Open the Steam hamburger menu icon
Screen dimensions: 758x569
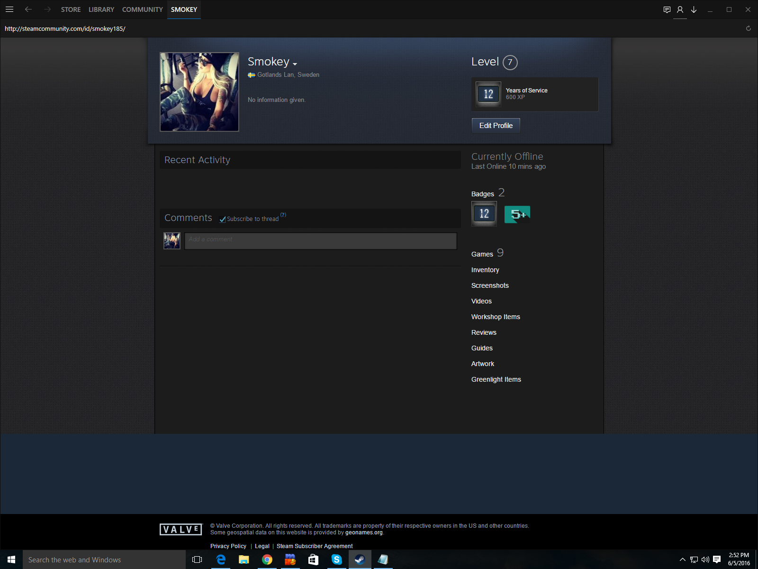click(x=9, y=9)
